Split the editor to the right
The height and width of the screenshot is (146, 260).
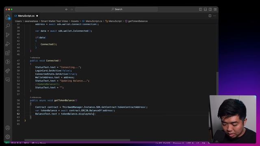click(x=210, y=16)
